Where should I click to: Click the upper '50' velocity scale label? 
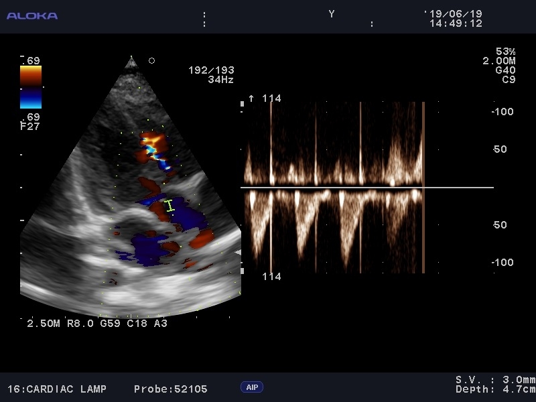pyautogui.click(x=500, y=149)
